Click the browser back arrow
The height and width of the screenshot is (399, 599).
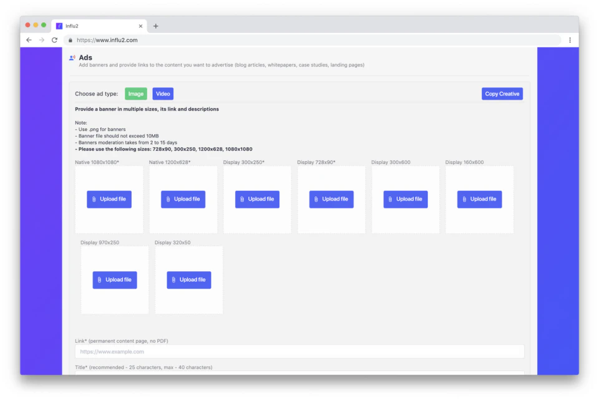29,39
